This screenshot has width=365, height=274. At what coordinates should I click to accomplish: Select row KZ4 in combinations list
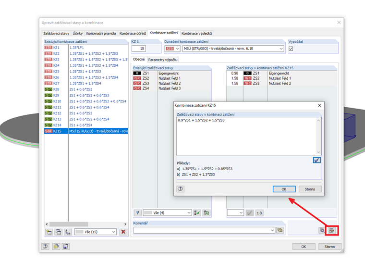pos(86,65)
